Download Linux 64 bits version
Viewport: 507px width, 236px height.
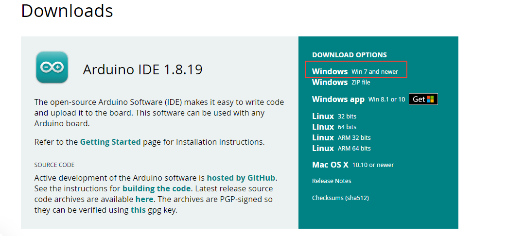(x=334, y=127)
